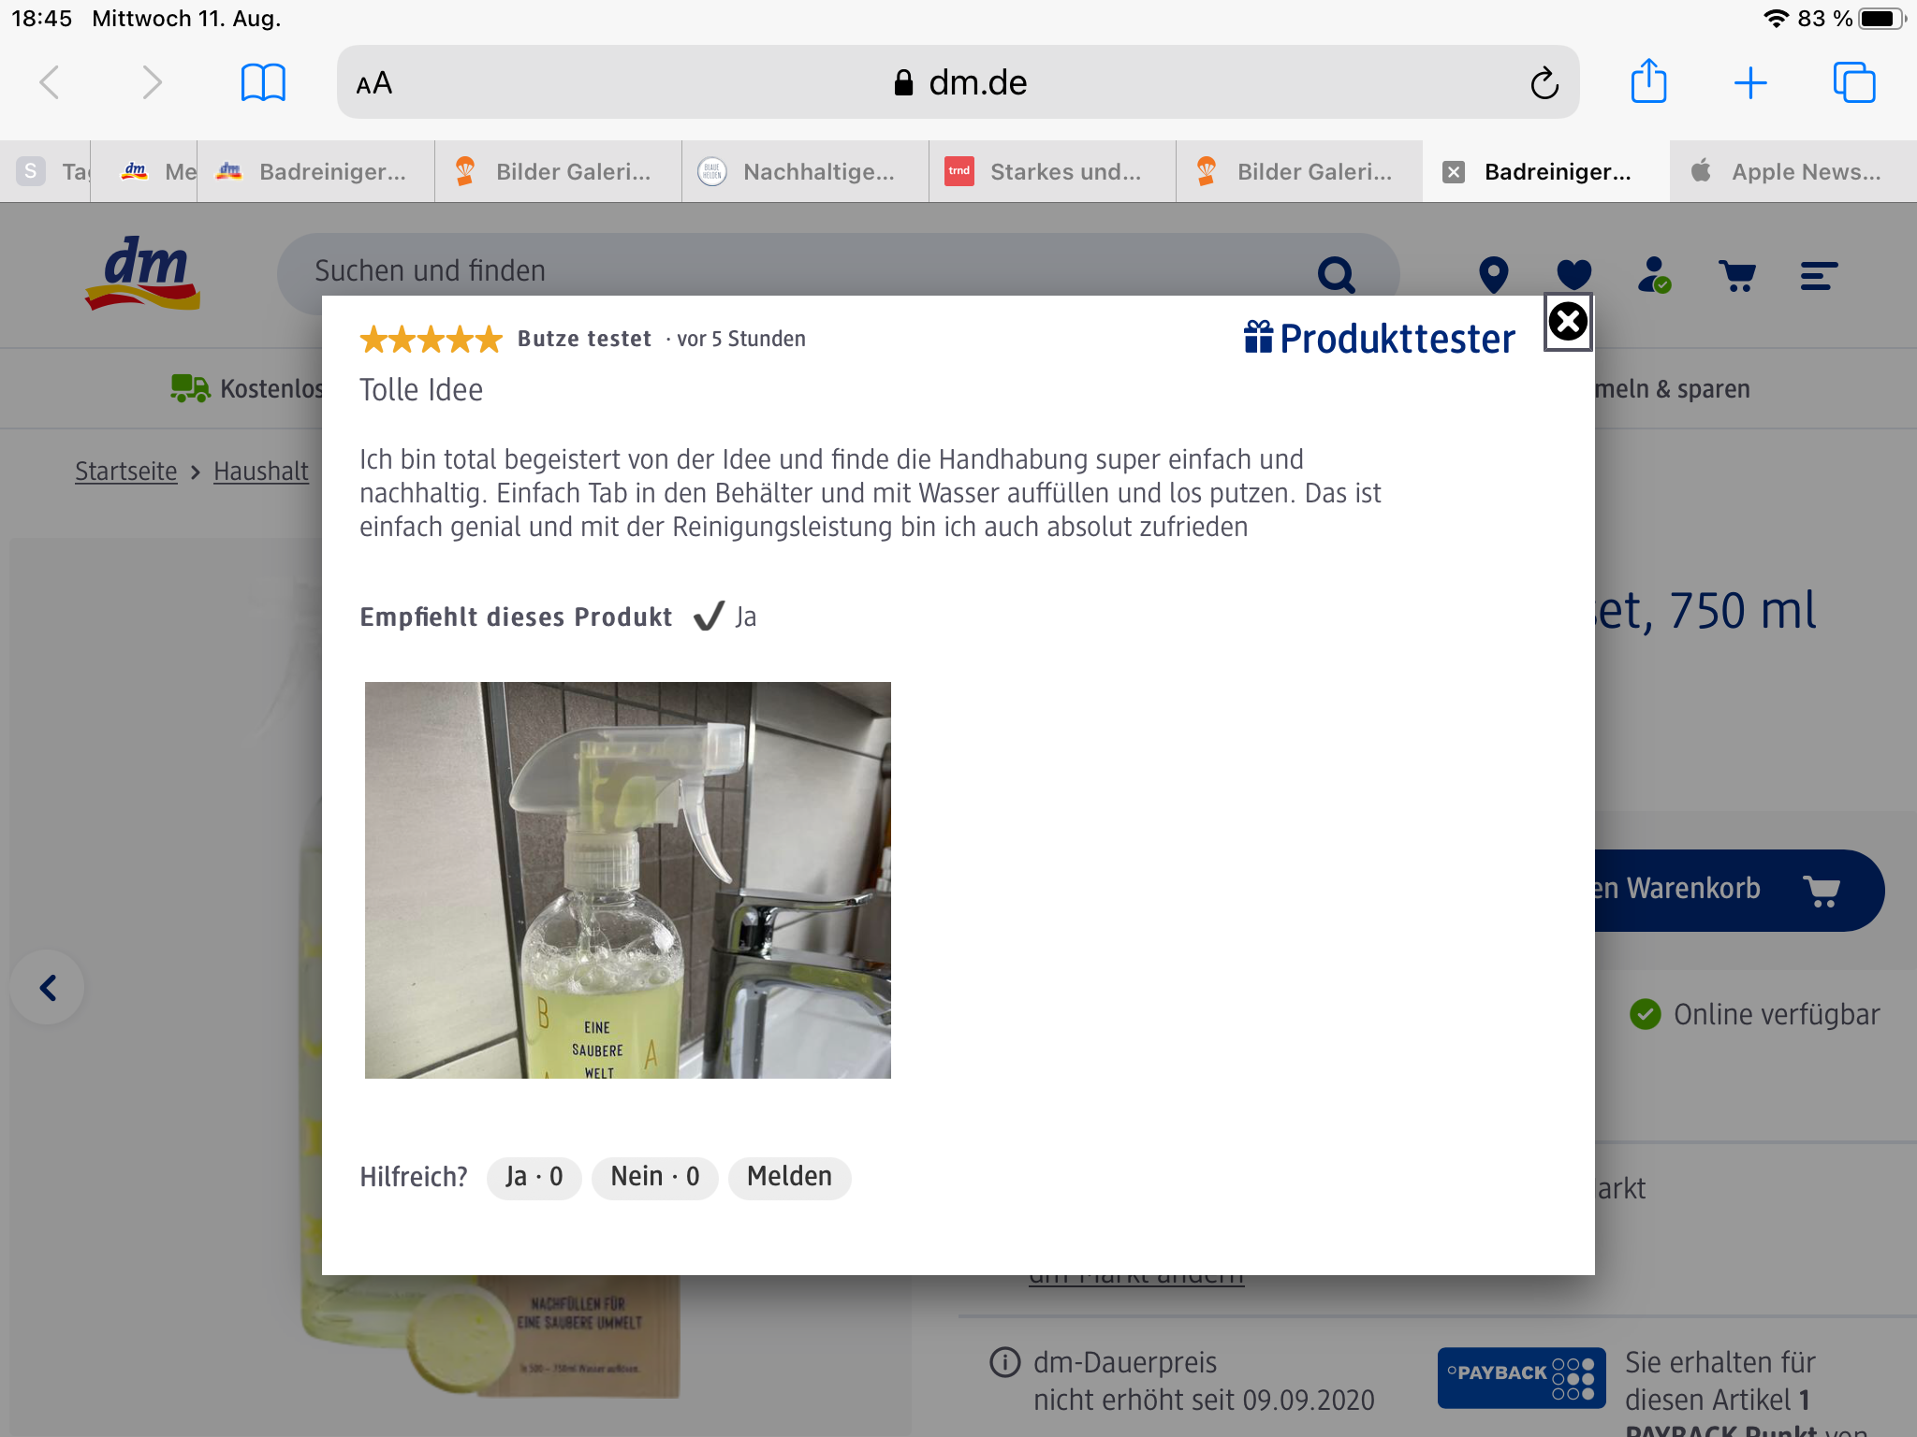Tap the Safari reload page icon
Screen dimensions: 1917x1437
pos(1544,83)
